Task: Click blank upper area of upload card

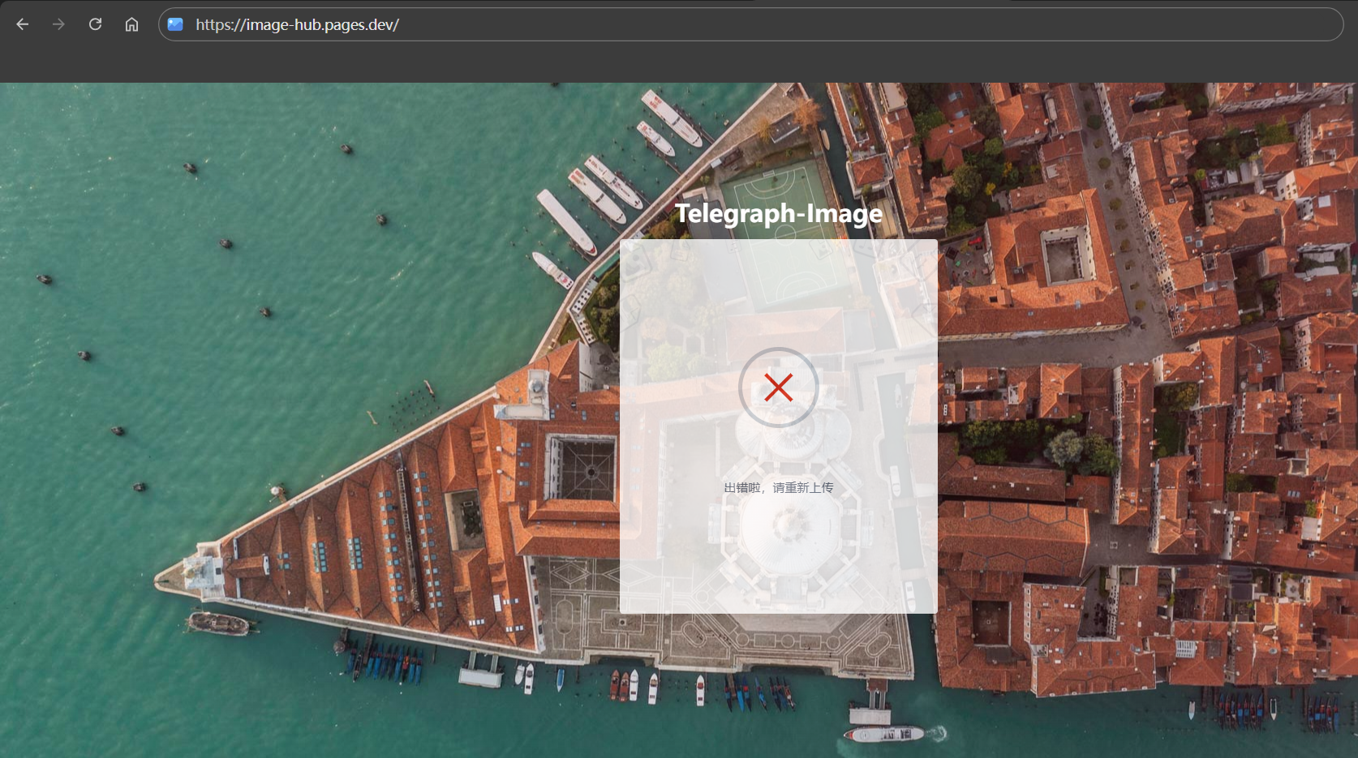Action: [x=778, y=284]
